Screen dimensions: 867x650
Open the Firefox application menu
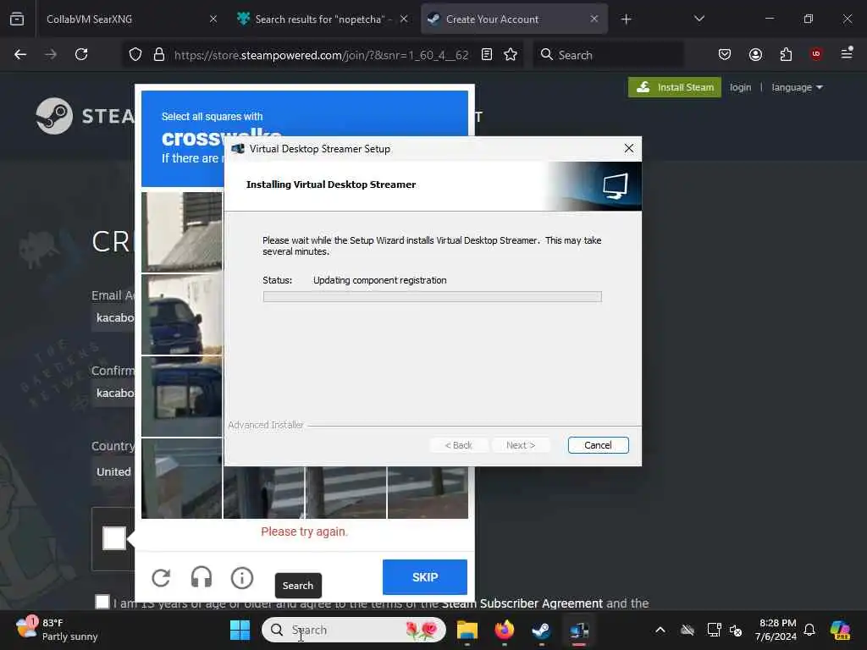847,54
